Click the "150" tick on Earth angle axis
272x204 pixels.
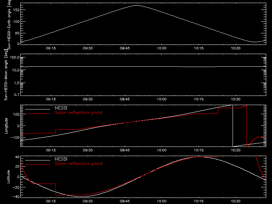pyautogui.click(x=16, y=10)
